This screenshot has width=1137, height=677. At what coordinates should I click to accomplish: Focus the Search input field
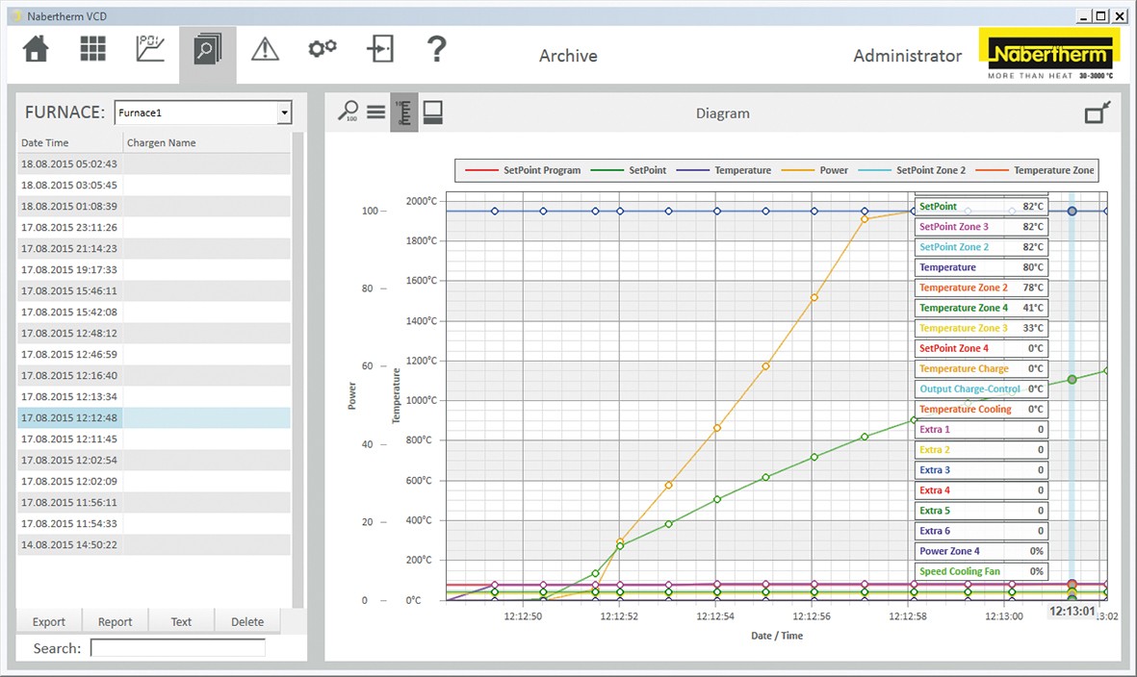coord(178,648)
